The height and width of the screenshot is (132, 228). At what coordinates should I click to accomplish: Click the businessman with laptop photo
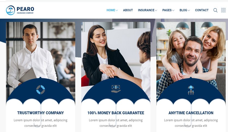(x=41, y=49)
